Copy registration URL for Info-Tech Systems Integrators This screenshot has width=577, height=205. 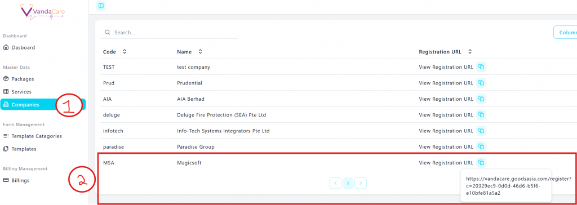(481, 131)
